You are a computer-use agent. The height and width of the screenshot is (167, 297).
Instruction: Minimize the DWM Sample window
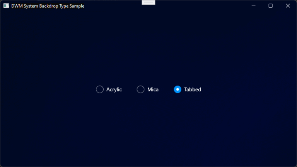click(x=253, y=6)
